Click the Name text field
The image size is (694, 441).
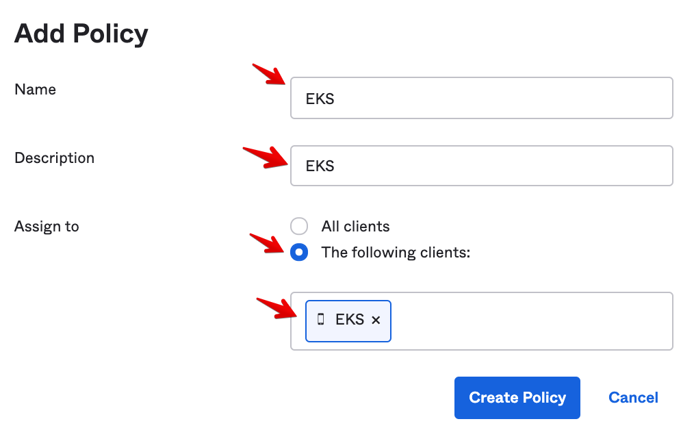(x=481, y=98)
